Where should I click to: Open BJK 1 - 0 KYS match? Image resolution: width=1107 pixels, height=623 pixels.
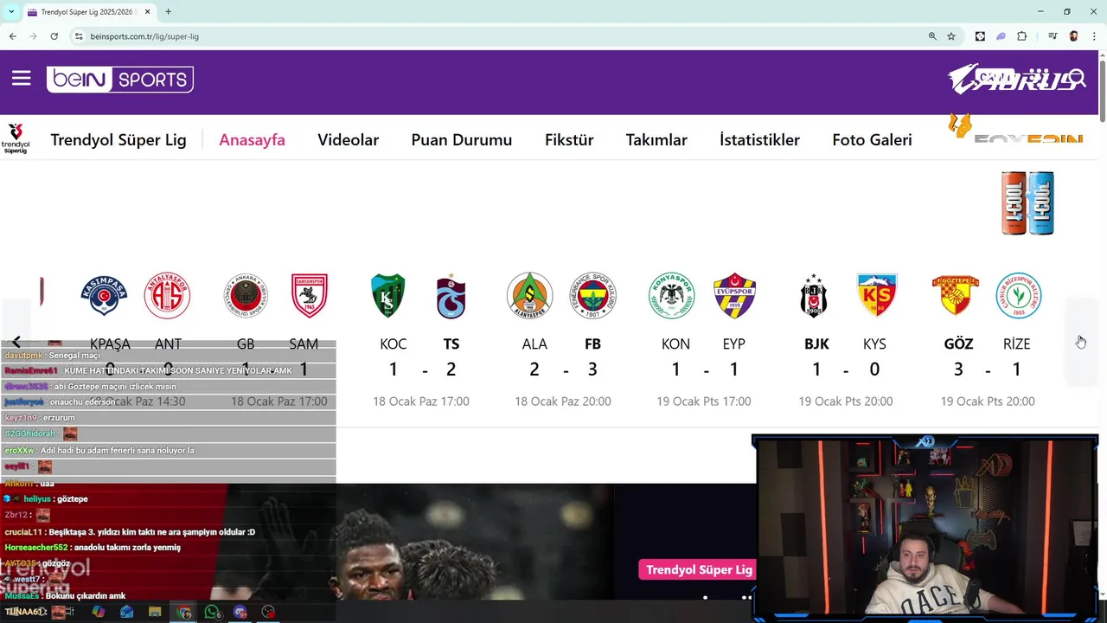tap(845, 341)
